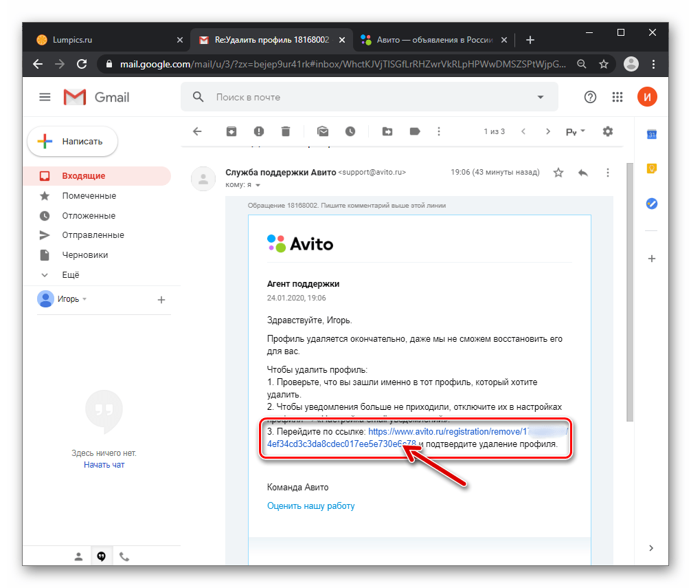
Task: Snooze this email with the clock icon
Action: point(350,131)
